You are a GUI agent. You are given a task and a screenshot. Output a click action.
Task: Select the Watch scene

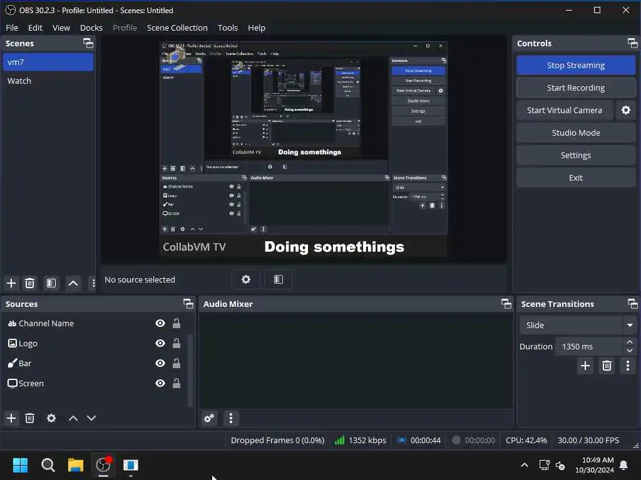point(48,81)
